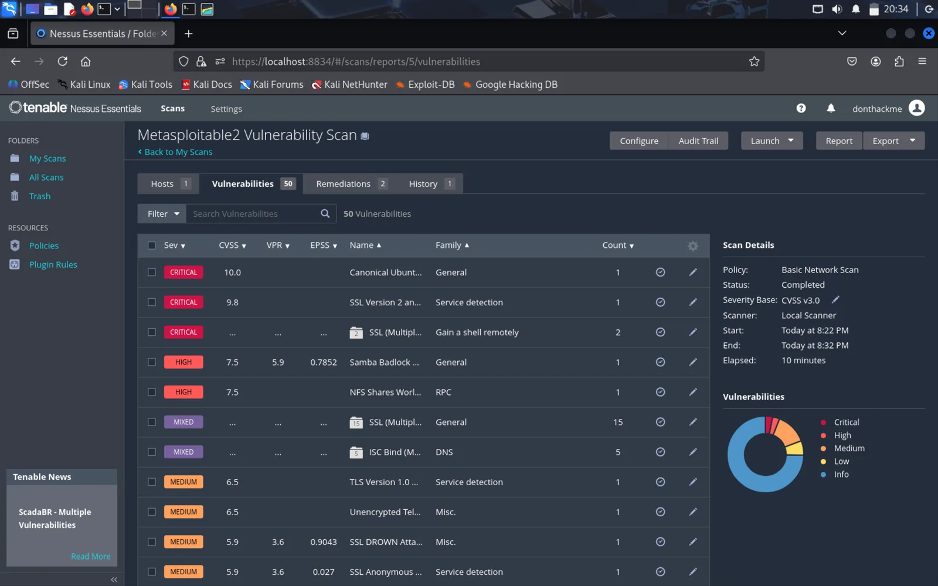
Task: Select checkbox for SSL Gain a shell remotely row
Action: (x=152, y=332)
